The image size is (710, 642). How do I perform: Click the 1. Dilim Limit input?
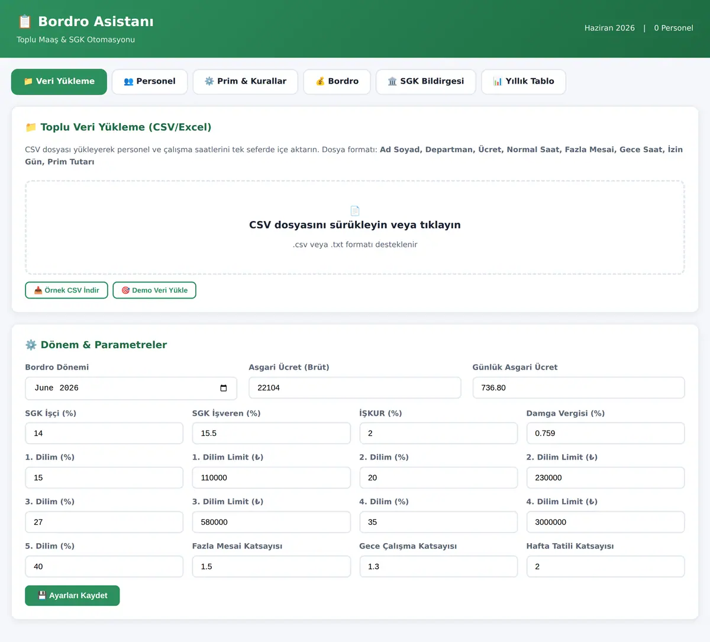(x=272, y=478)
